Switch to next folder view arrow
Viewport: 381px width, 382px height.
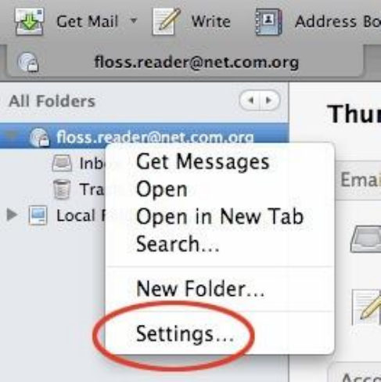269,100
